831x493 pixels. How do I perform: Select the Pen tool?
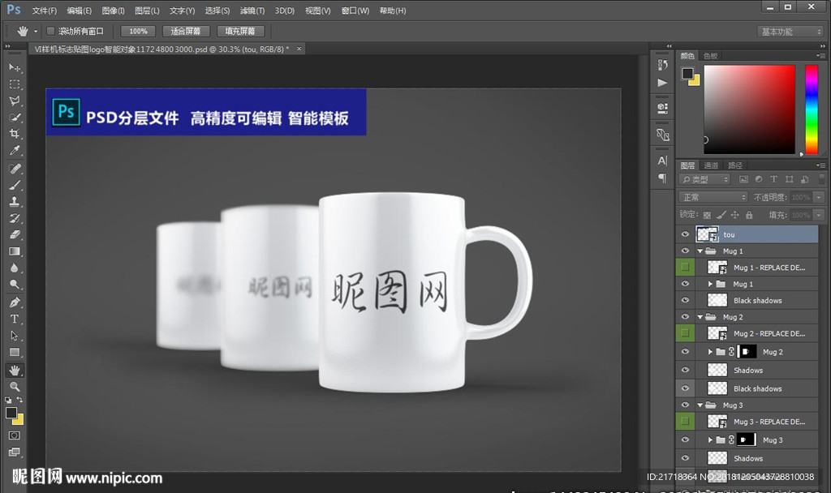click(x=15, y=302)
